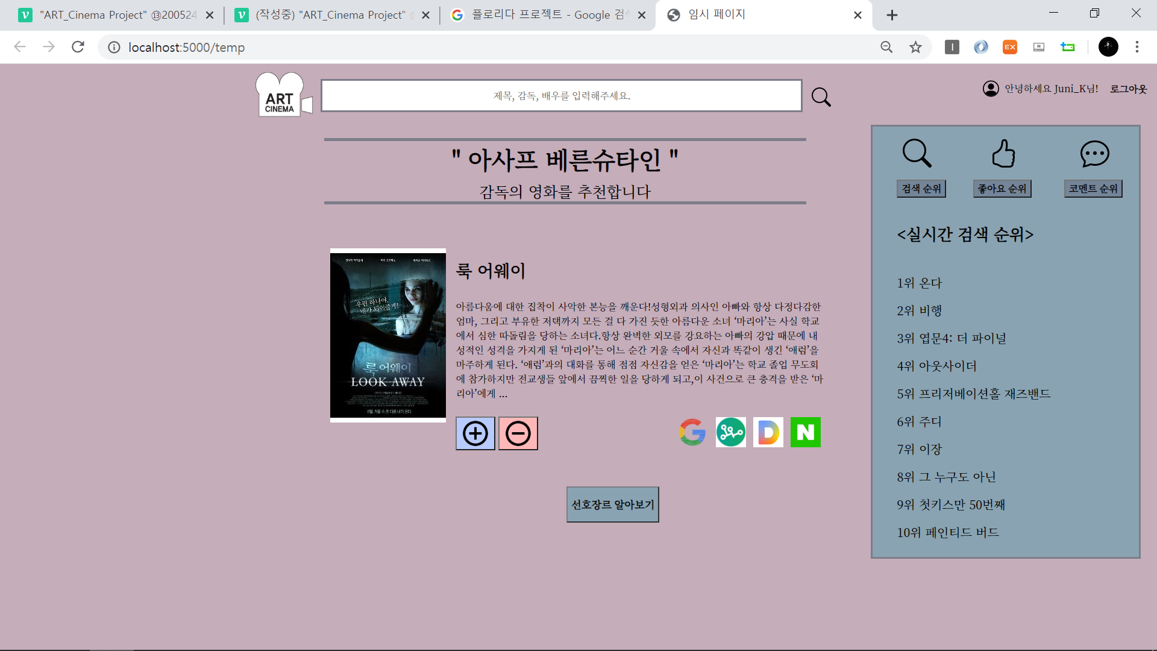Click the magnifier search submit icon
This screenshot has height=651, width=1157.
[x=821, y=97]
